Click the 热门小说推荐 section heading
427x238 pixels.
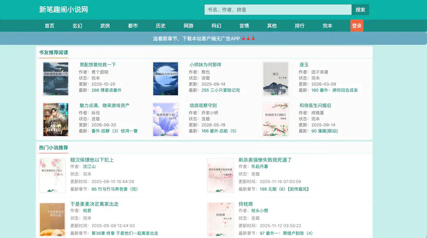click(x=53, y=148)
